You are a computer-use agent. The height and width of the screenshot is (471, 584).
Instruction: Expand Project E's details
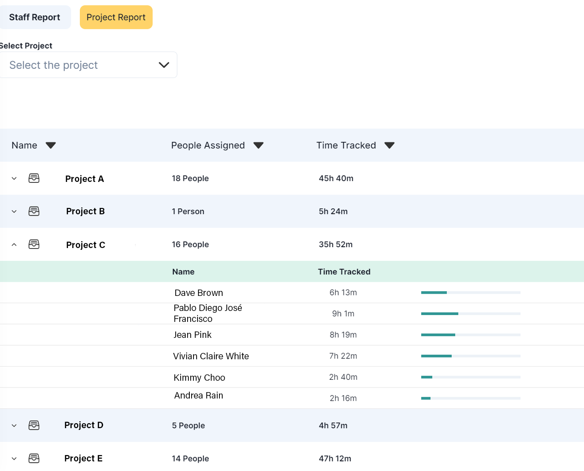tap(14, 458)
